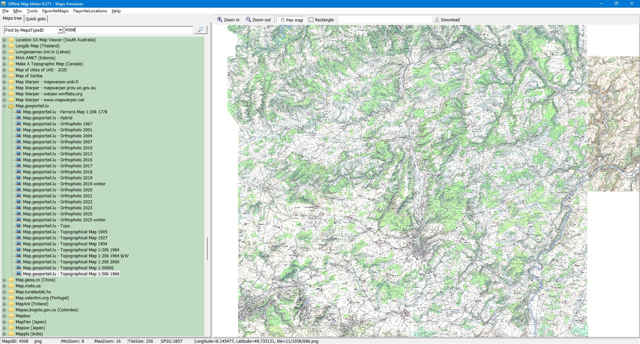Click the Download arrow icon
This screenshot has width=640, height=344.
pos(437,20)
